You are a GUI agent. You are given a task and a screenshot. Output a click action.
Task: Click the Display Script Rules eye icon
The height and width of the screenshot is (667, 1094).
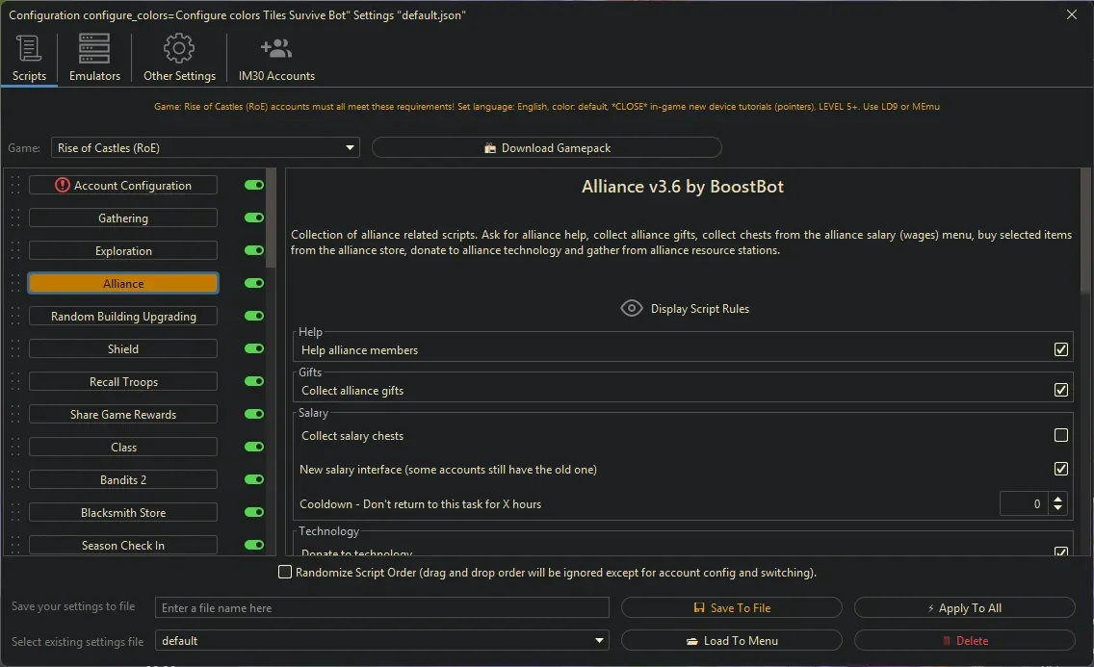tap(632, 308)
